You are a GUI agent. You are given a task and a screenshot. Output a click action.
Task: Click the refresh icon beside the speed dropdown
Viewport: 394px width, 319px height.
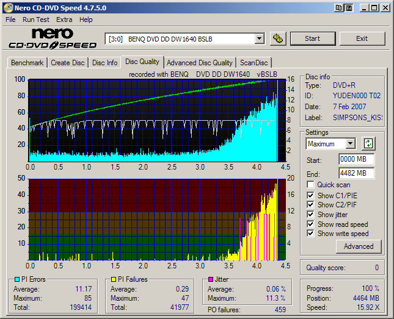tap(368, 143)
